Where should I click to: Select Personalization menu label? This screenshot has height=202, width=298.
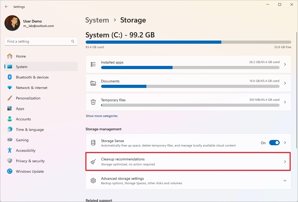tap(28, 98)
